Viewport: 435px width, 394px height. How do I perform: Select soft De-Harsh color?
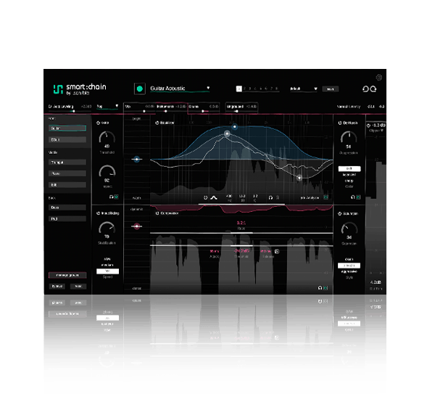349,168
